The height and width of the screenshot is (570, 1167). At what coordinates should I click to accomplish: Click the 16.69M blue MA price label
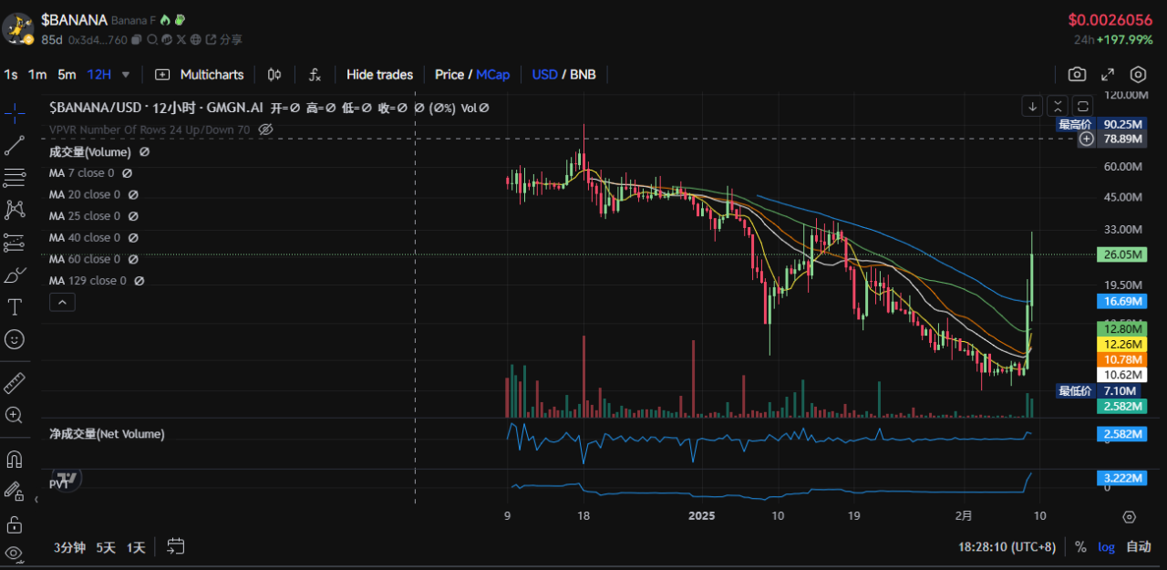point(1122,301)
